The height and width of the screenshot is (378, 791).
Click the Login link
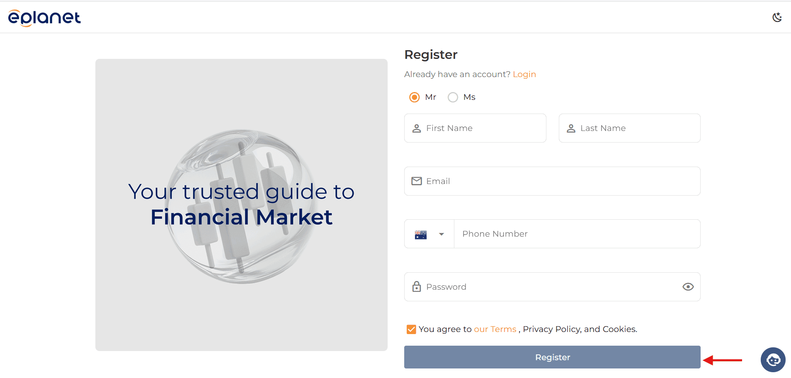(524, 74)
